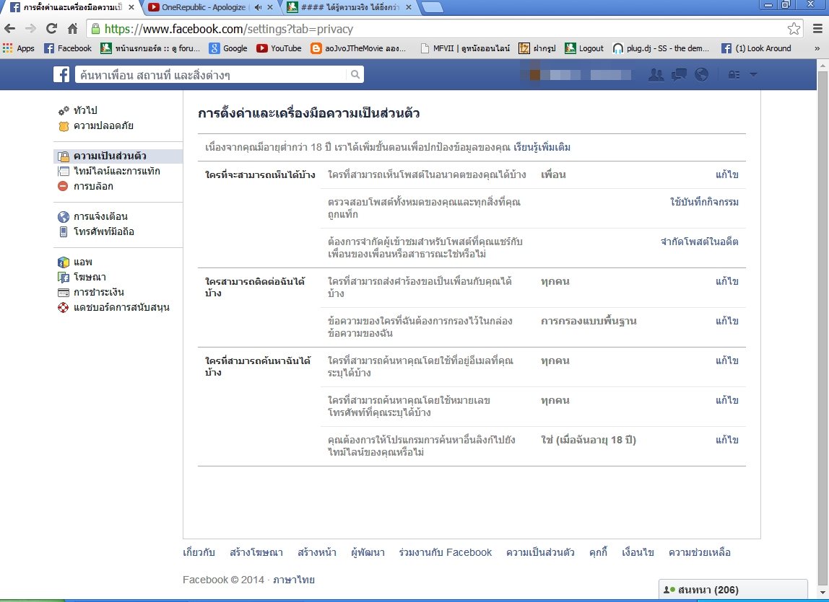829x602 pixels.
Task: Click browser back arrow
Action: click(9, 29)
